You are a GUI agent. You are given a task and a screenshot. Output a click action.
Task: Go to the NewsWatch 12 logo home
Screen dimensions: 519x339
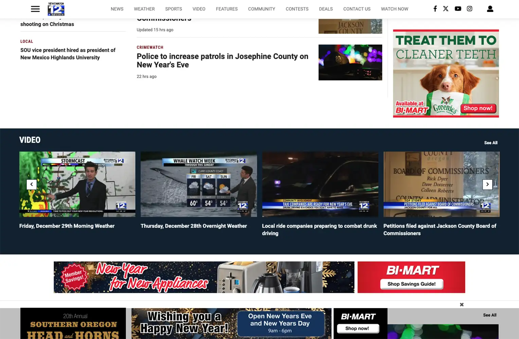pos(56,9)
